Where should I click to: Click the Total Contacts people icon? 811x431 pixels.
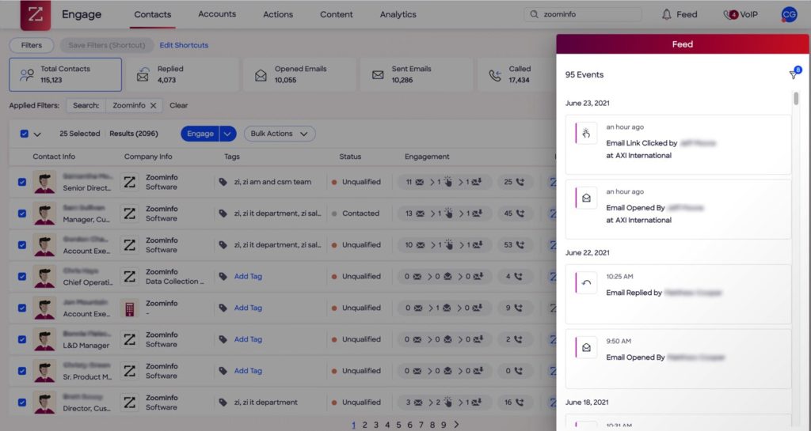click(x=27, y=75)
